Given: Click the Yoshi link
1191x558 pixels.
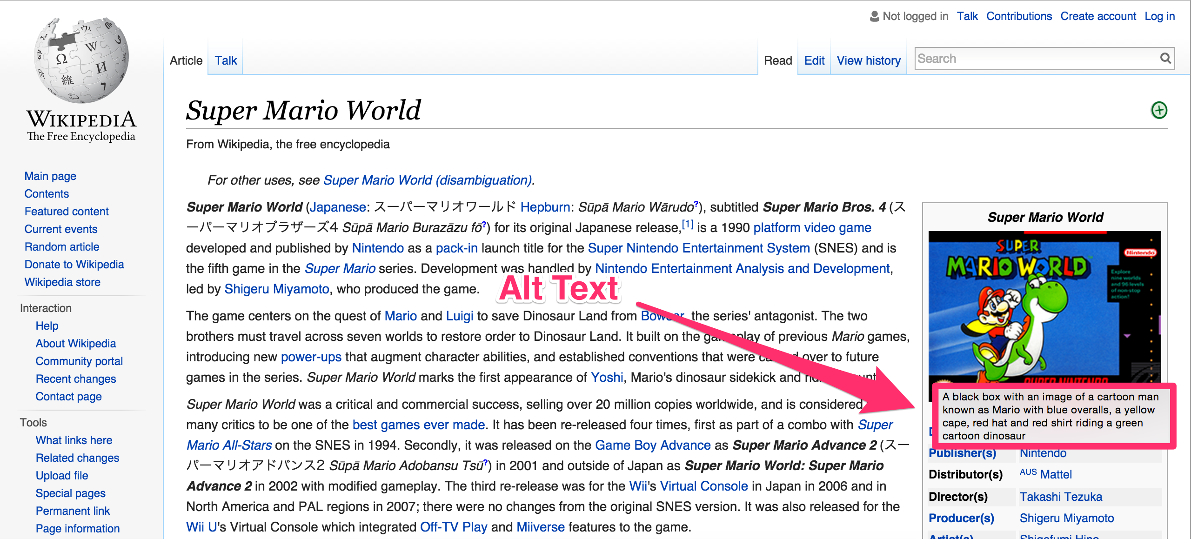Looking at the screenshot, I should click(x=607, y=378).
